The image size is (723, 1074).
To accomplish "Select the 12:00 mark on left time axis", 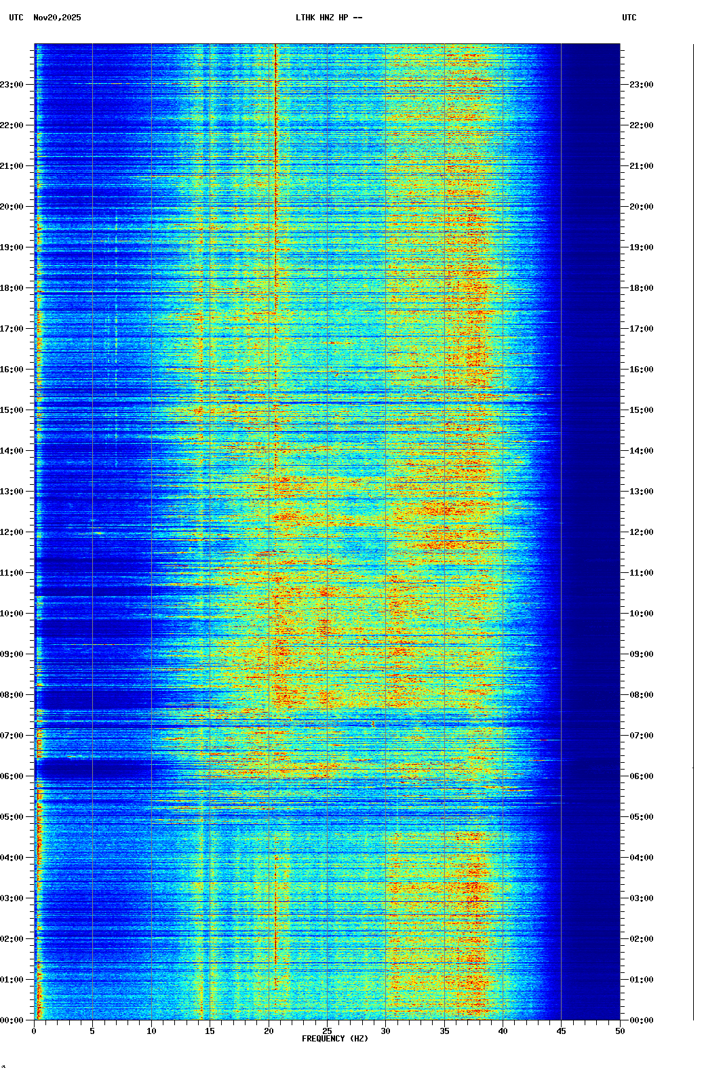I will [x=12, y=532].
